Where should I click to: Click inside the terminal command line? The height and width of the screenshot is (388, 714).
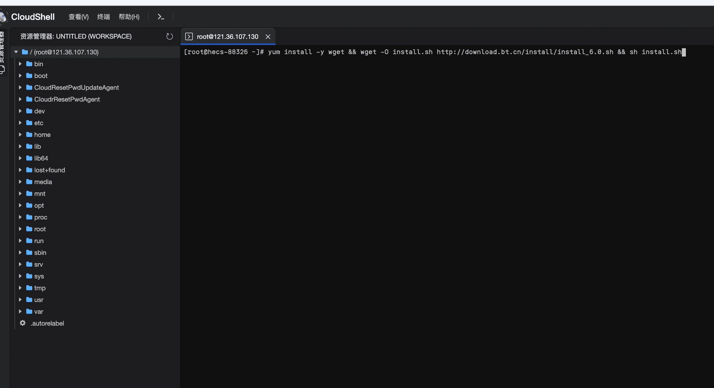click(x=433, y=52)
